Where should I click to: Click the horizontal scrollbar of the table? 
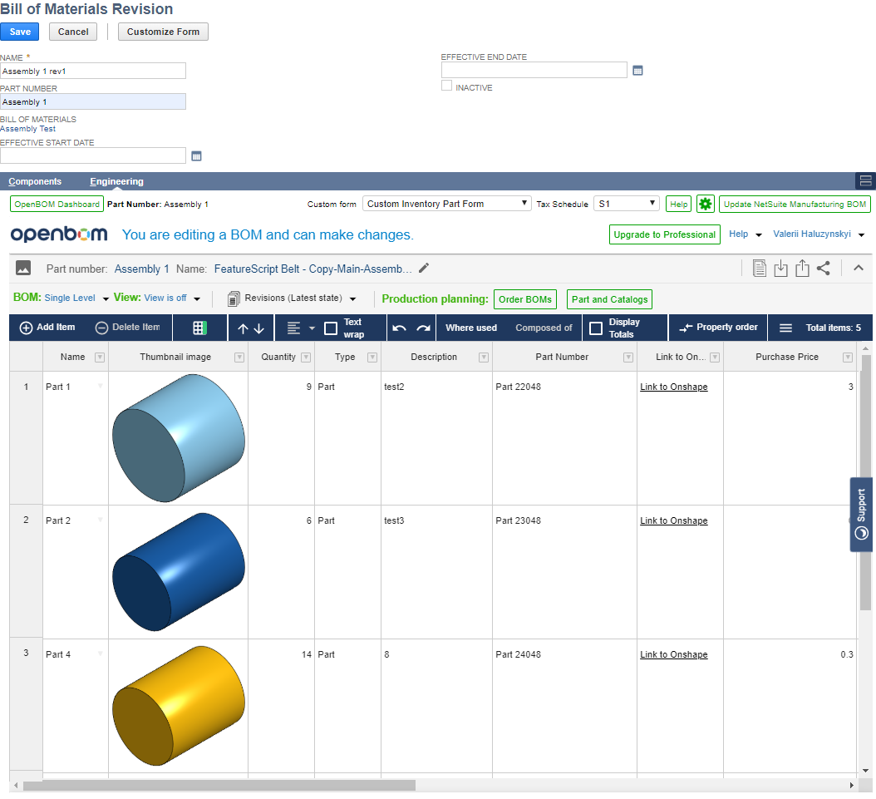point(219,785)
